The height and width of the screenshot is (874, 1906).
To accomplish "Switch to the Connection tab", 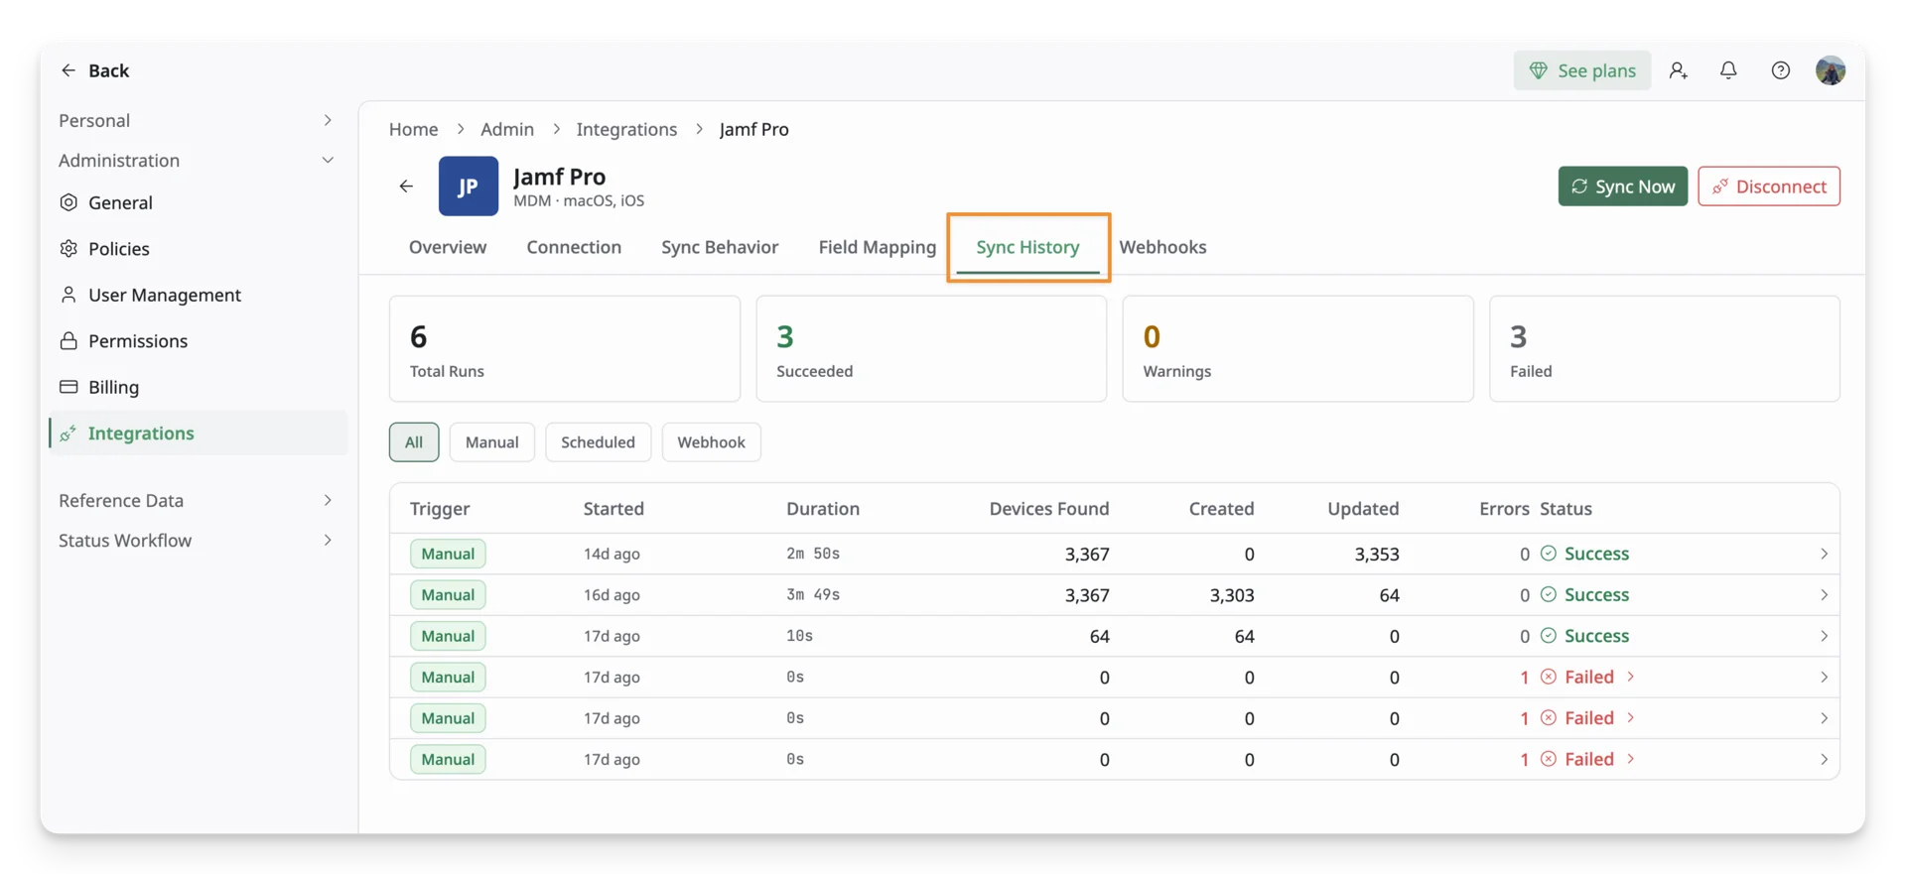I will click(574, 247).
